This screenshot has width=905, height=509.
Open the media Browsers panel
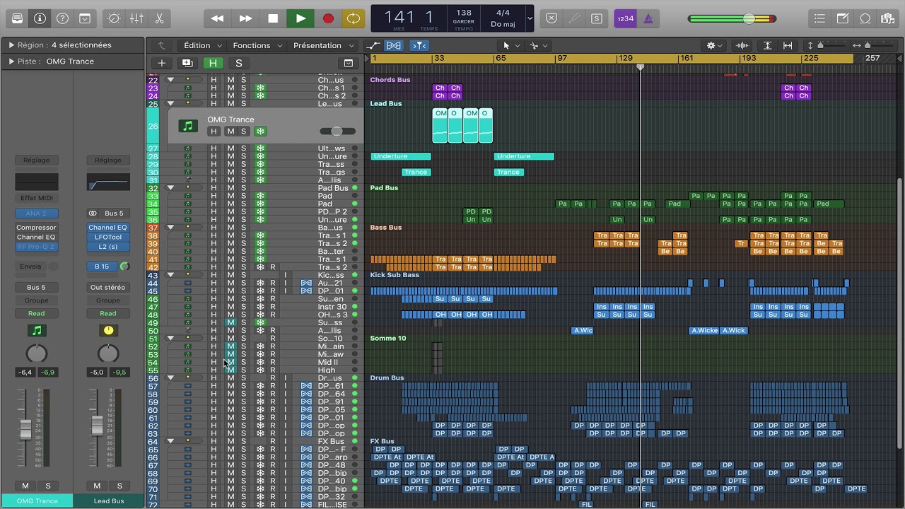click(888, 18)
